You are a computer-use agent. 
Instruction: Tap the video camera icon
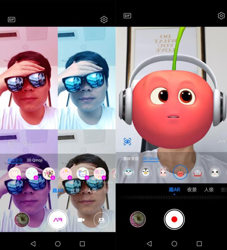tap(81, 220)
